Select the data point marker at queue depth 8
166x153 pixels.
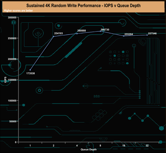(100, 31)
